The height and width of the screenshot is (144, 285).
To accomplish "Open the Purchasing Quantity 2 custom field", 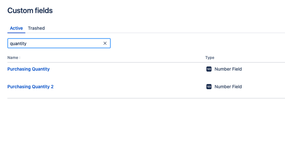I will coord(30,87).
